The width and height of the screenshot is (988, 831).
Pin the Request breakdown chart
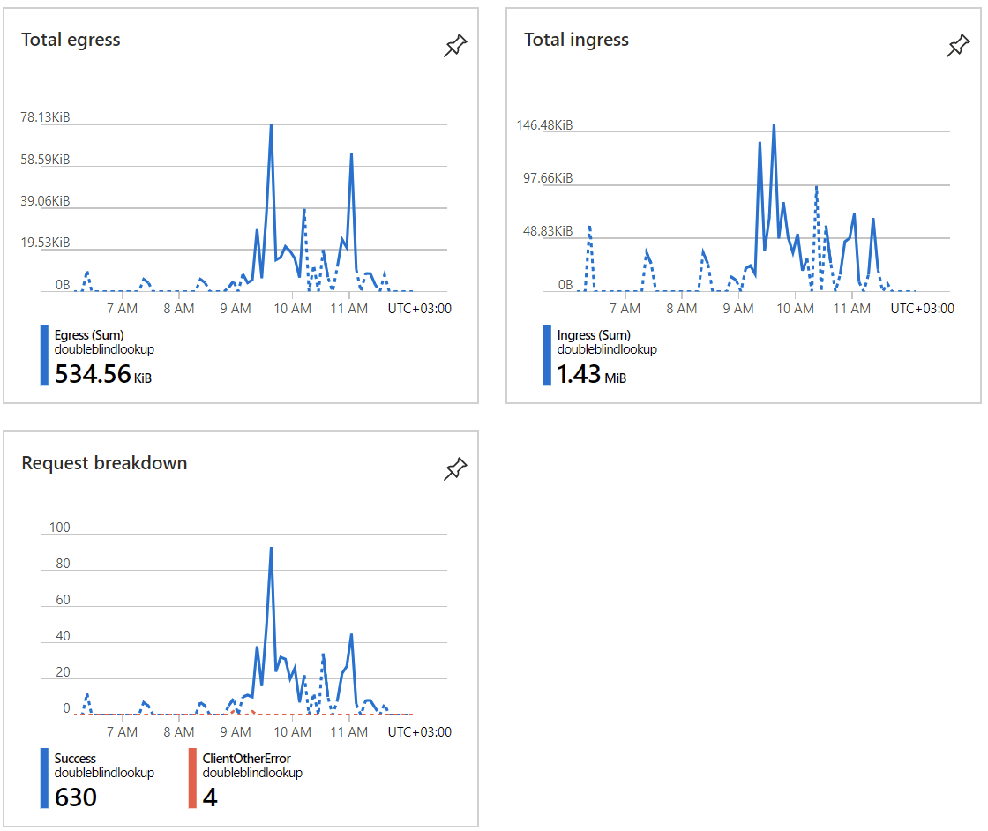coord(455,468)
